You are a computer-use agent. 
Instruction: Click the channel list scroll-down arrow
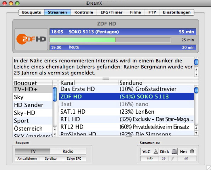point(196,133)
